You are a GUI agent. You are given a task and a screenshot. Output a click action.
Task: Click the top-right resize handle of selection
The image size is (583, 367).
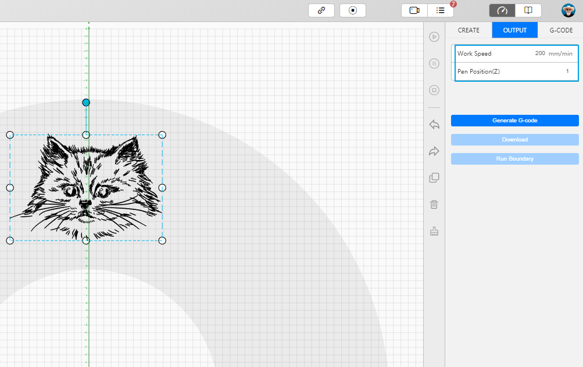pyautogui.click(x=162, y=135)
